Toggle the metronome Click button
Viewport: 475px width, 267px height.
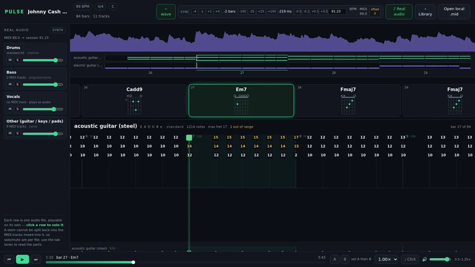[x=410, y=259]
